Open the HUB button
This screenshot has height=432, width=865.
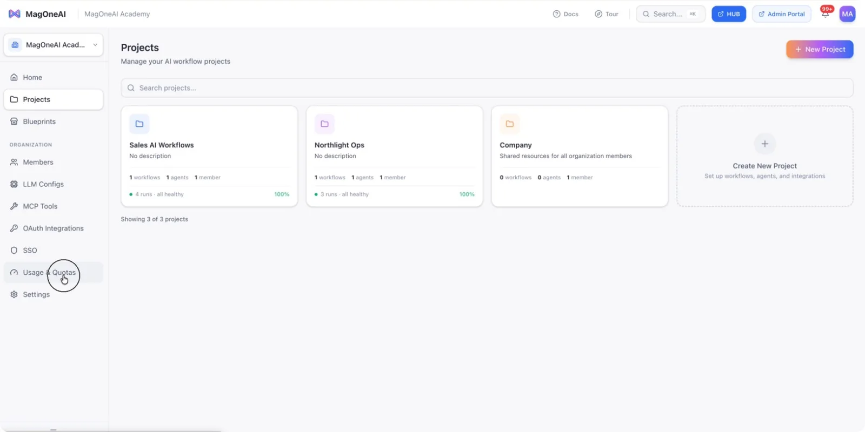coord(729,14)
